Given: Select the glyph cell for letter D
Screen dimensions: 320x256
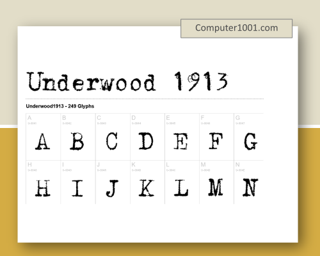Looking at the screenshot, I should [147, 137].
